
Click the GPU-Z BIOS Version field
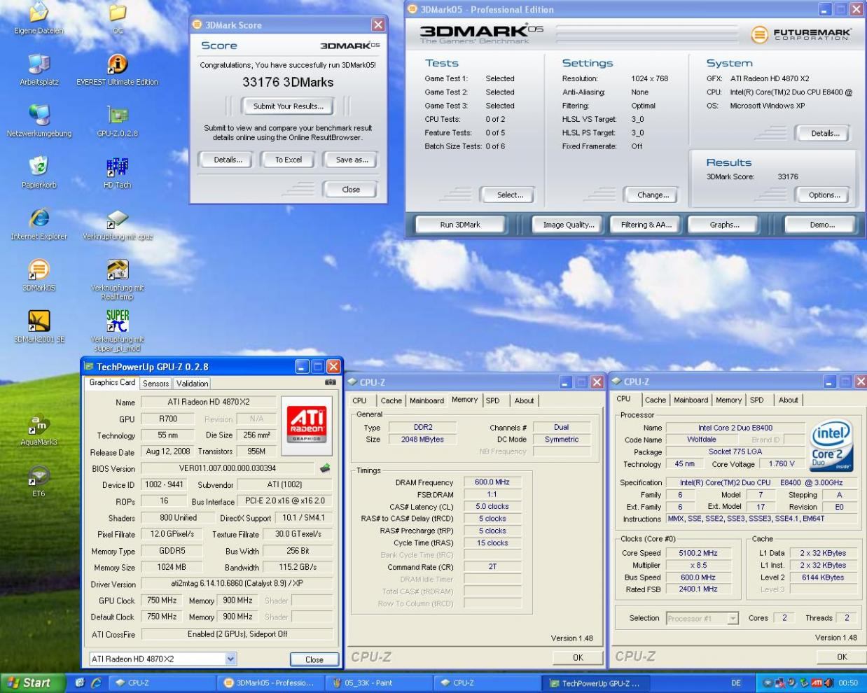pos(228,468)
